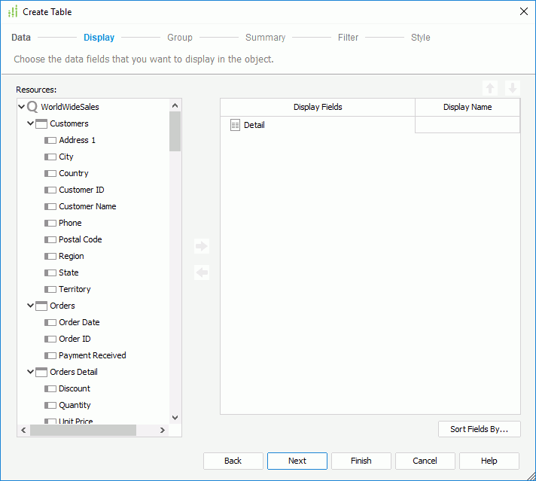Click the move field down arrow icon
Viewport: 536px width, 481px height.
click(x=513, y=88)
